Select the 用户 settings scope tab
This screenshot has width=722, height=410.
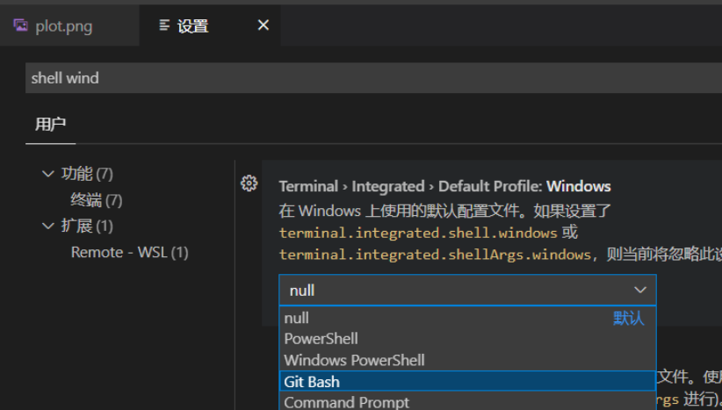[50, 124]
